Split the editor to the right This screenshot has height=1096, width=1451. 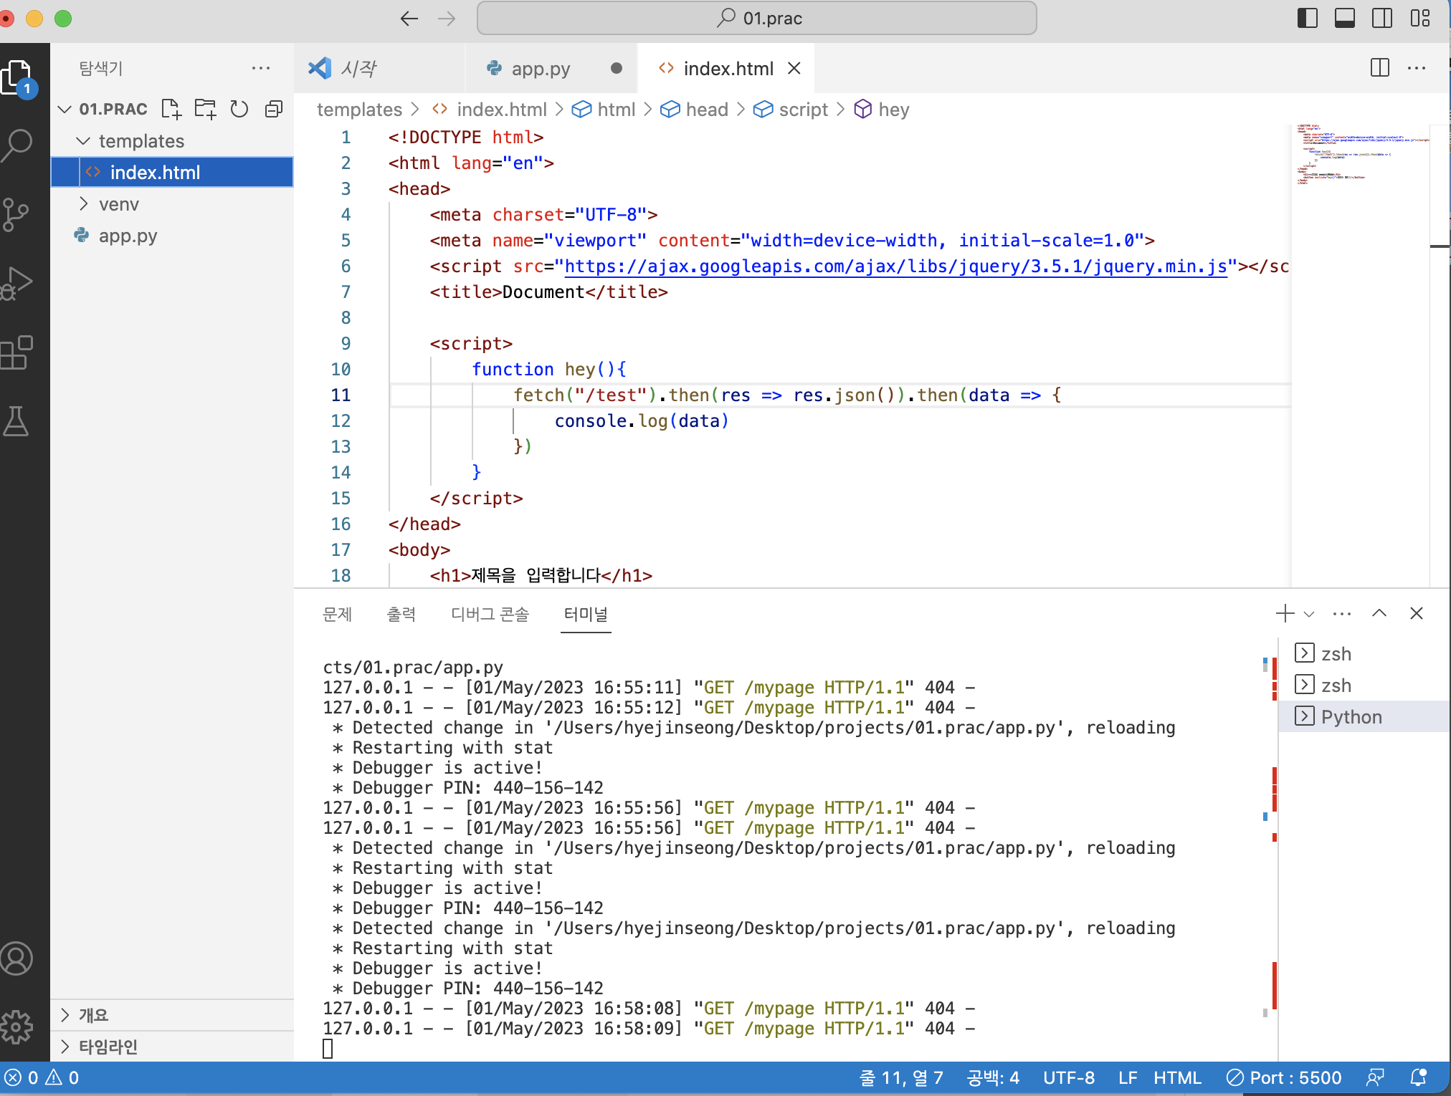click(1379, 68)
